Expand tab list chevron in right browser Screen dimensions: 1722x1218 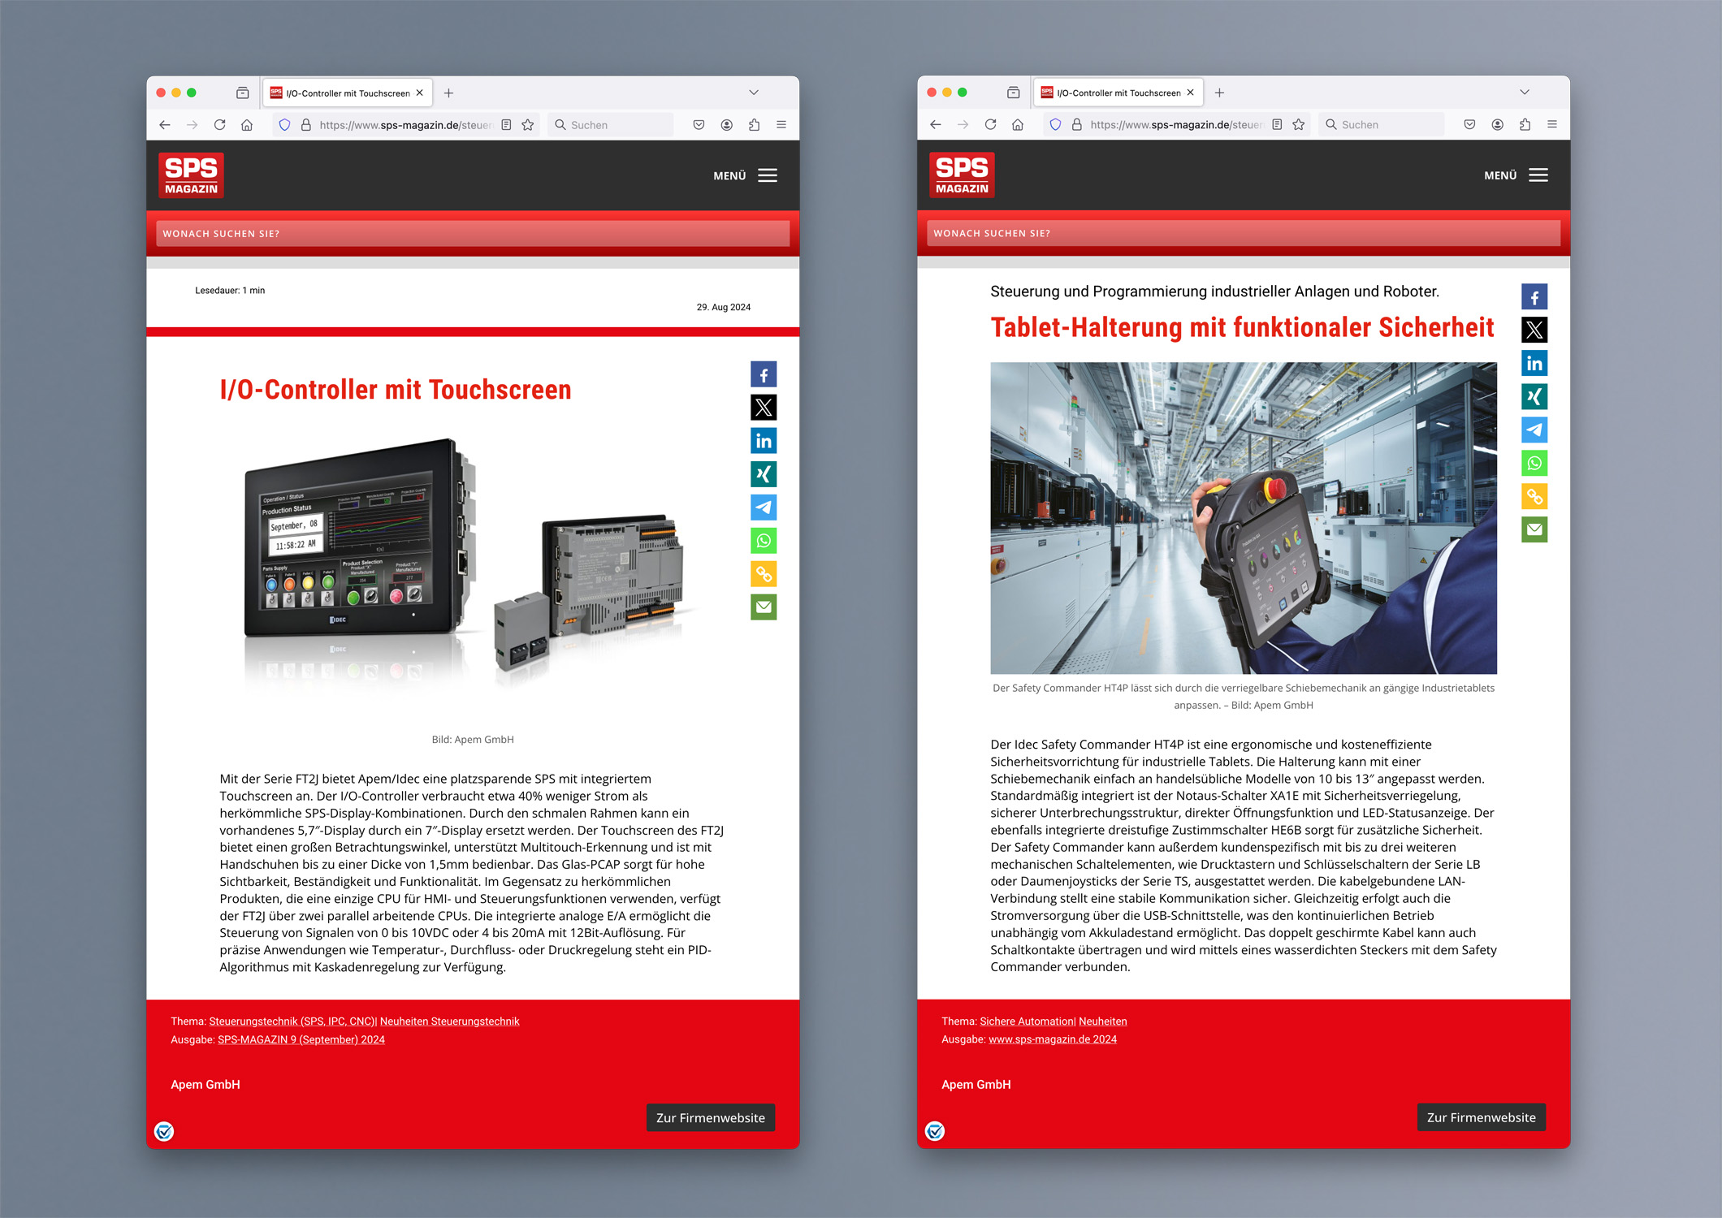click(x=1525, y=93)
